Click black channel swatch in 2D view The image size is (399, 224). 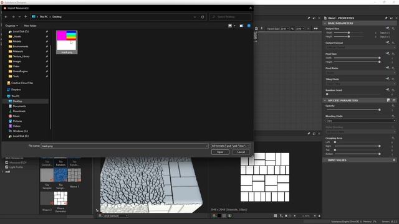pyautogui.click(x=219, y=216)
